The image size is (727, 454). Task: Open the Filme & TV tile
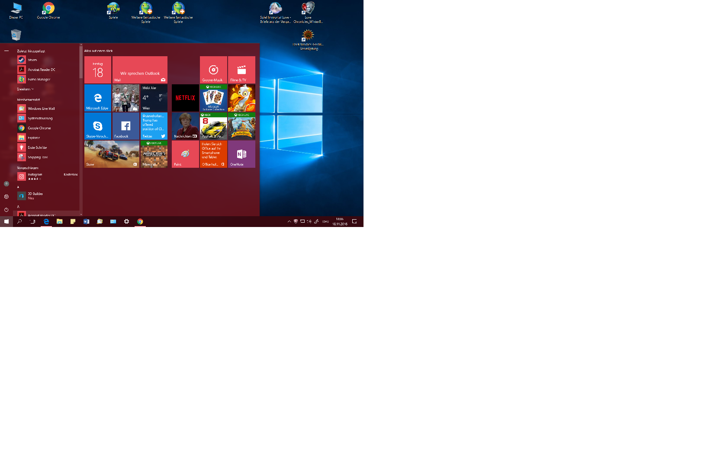click(241, 70)
